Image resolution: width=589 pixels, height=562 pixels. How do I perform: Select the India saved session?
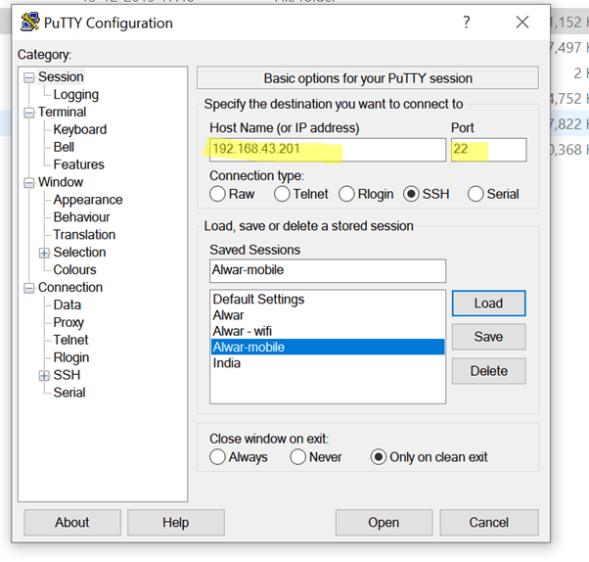tap(227, 363)
